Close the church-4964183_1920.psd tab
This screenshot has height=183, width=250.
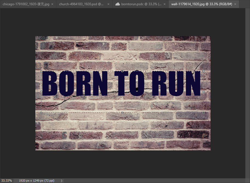108,4
